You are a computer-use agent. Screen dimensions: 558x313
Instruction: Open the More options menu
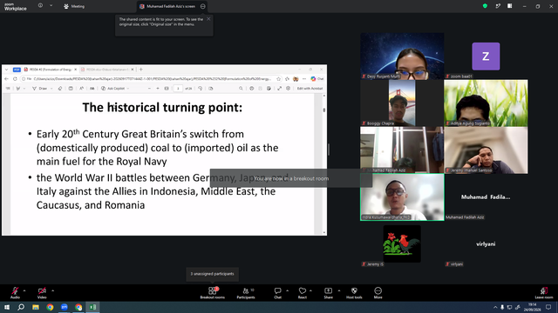tap(378, 293)
